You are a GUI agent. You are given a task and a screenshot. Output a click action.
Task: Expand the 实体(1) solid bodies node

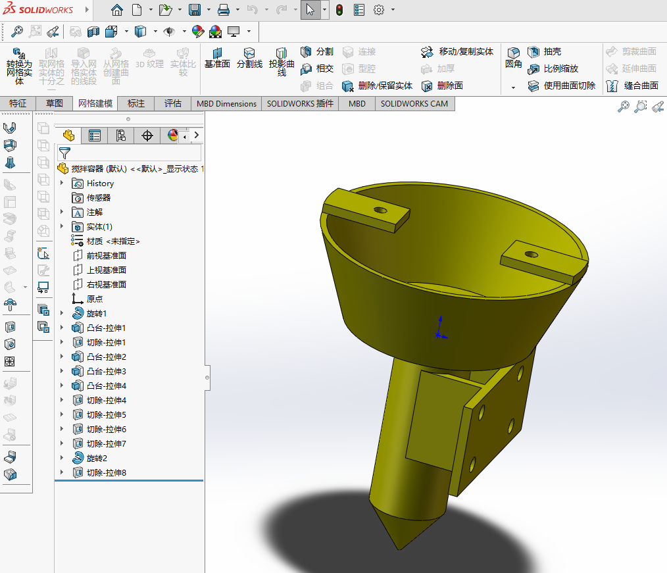coord(62,226)
